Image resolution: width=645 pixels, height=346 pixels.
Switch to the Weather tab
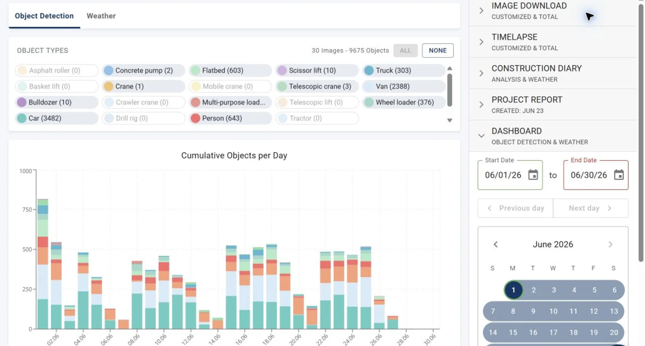coord(101,16)
